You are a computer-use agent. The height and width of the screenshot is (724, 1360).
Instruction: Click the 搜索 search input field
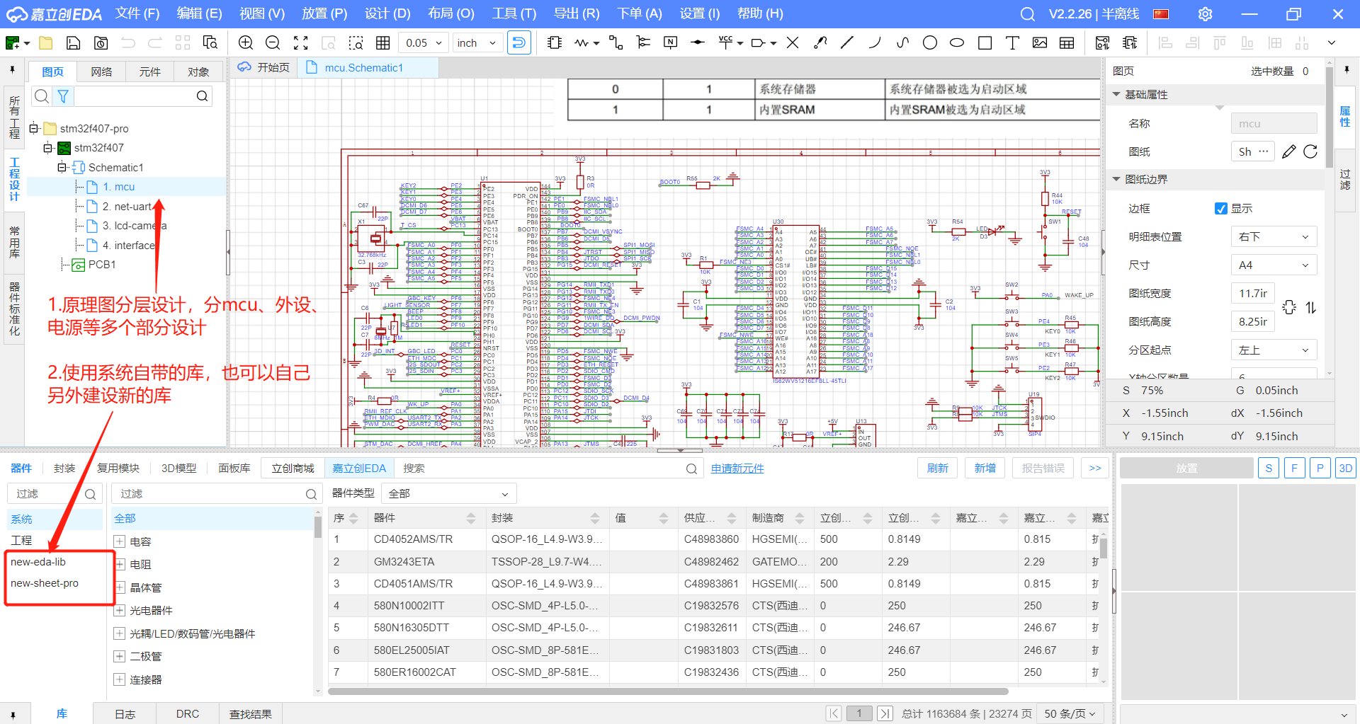click(549, 468)
